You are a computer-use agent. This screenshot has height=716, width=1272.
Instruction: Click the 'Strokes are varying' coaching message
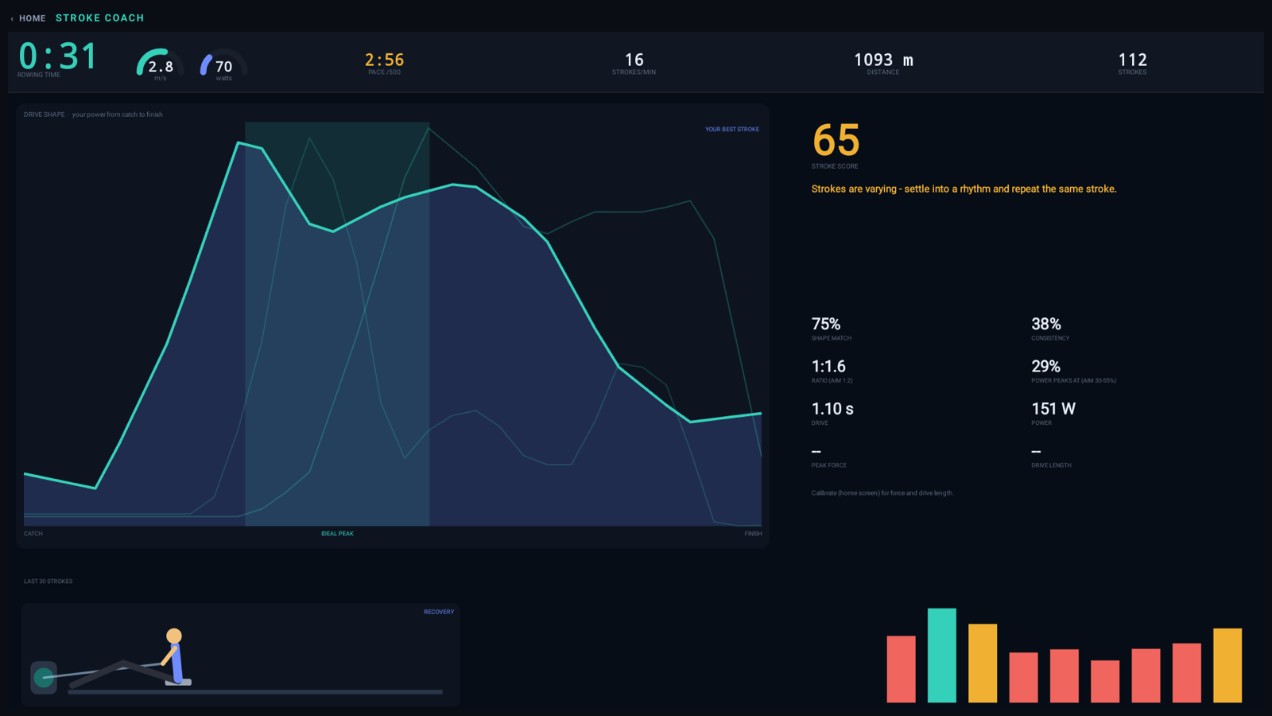click(x=964, y=189)
